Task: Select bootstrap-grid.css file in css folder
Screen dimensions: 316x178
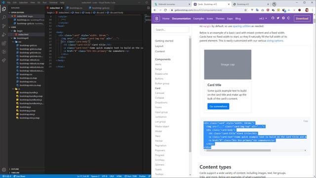Action: point(28,45)
